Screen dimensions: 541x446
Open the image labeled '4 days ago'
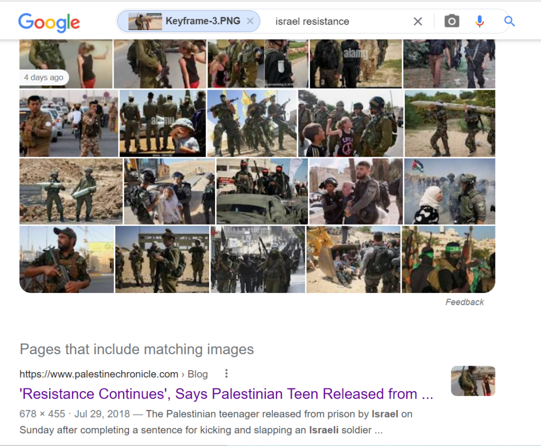click(66, 64)
